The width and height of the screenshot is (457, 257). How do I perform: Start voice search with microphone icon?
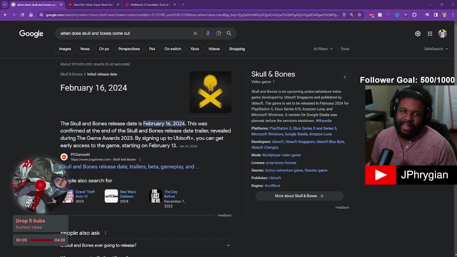tap(208, 34)
